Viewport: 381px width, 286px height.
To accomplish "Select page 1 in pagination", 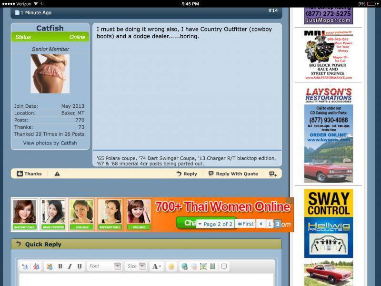I will [270, 224].
